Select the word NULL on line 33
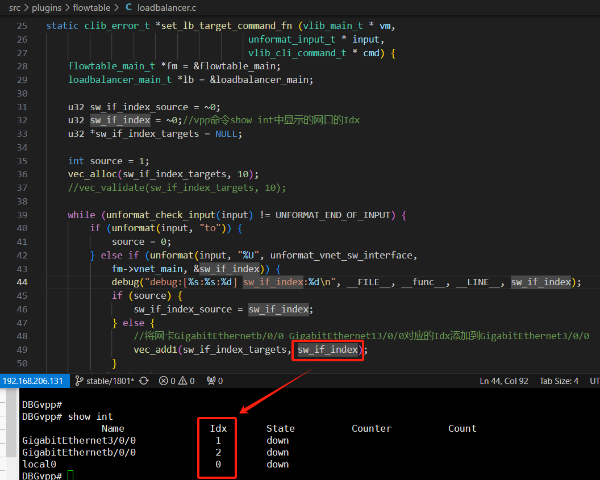The image size is (600, 480). tap(226, 133)
